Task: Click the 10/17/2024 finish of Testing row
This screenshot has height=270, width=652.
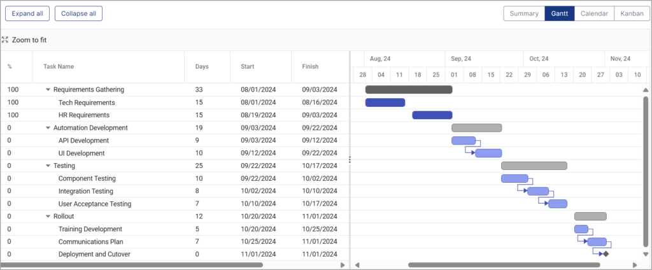Action: point(320,166)
